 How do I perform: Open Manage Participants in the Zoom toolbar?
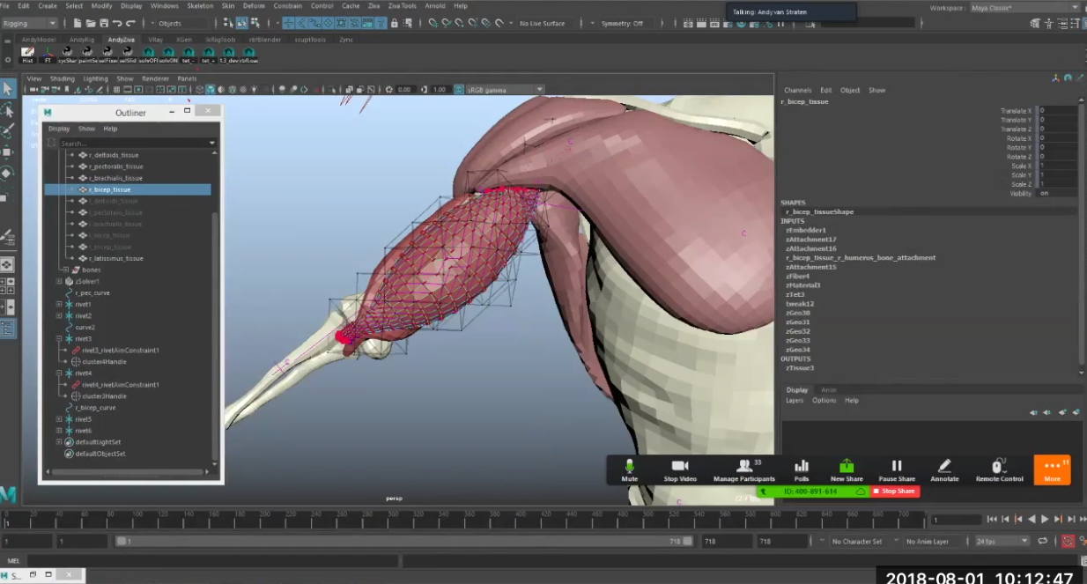[746, 469]
